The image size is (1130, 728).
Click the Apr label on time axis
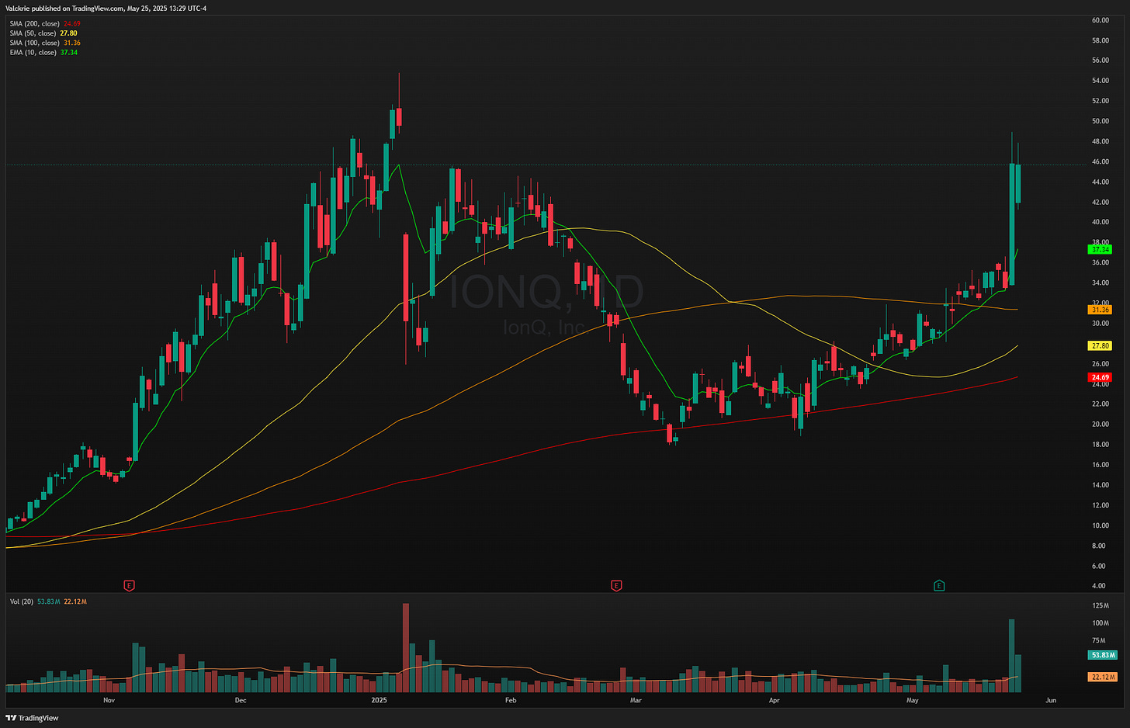point(774,701)
